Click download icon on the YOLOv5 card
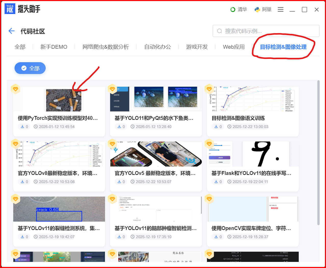This screenshot has height=268, width=326. (x=119, y=182)
